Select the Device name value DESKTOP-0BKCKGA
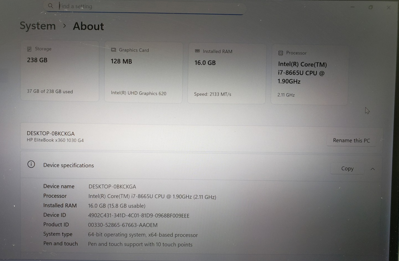The height and width of the screenshot is (261, 399). coord(112,186)
